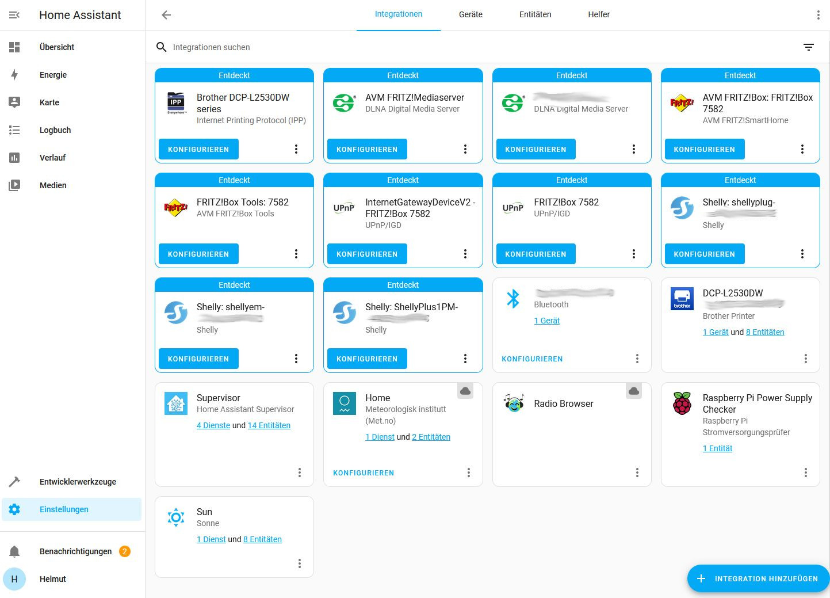
Task: Open Benachrichtigungen notifications
Action: 72,551
